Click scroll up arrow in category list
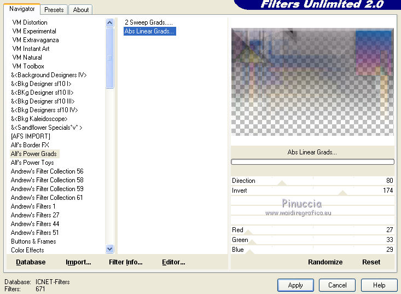 click(x=110, y=23)
